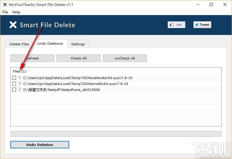This screenshot has height=159, width=232.
Task: Select the TAOAccelerator64.sys17-8-19 file path
Action: tap(78, 78)
